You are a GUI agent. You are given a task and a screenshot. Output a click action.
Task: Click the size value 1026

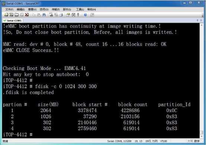tap(46, 117)
